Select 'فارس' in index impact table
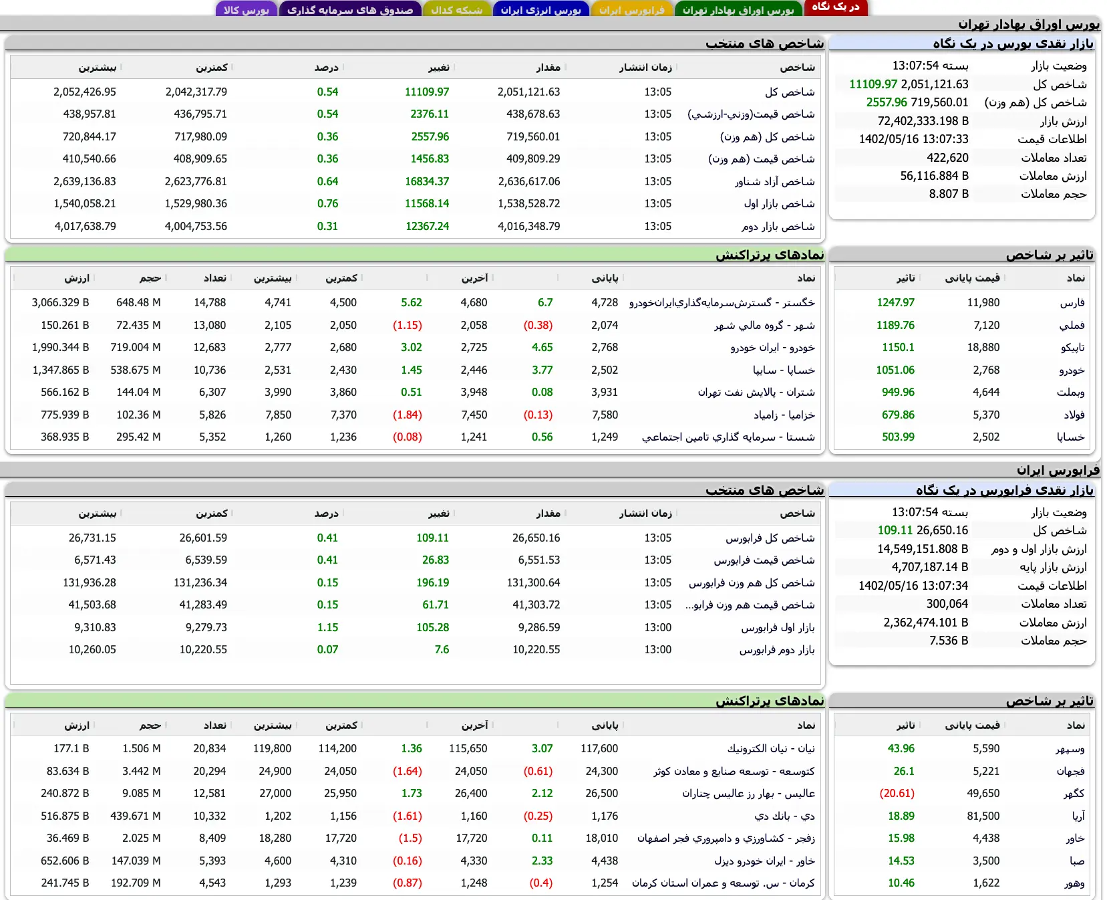1107x900 pixels. pyautogui.click(x=1072, y=303)
